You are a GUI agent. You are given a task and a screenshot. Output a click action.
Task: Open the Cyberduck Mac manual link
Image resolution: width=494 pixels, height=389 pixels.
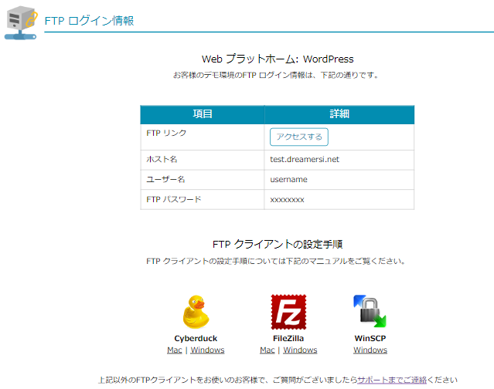(x=175, y=350)
